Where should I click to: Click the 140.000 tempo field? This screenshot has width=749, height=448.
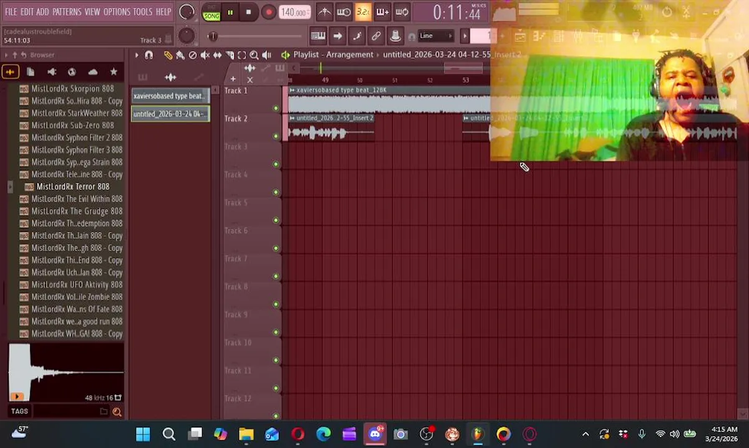(294, 12)
